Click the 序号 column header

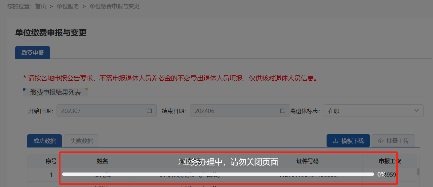tap(51, 161)
